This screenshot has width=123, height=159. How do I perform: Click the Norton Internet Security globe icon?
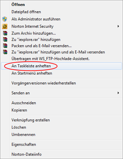pyautogui.click(x=5, y=26)
